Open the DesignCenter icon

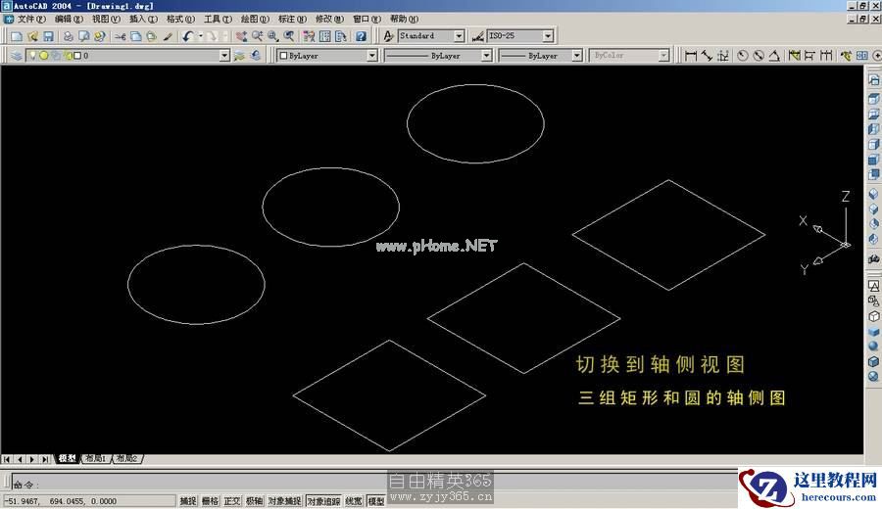[324, 36]
